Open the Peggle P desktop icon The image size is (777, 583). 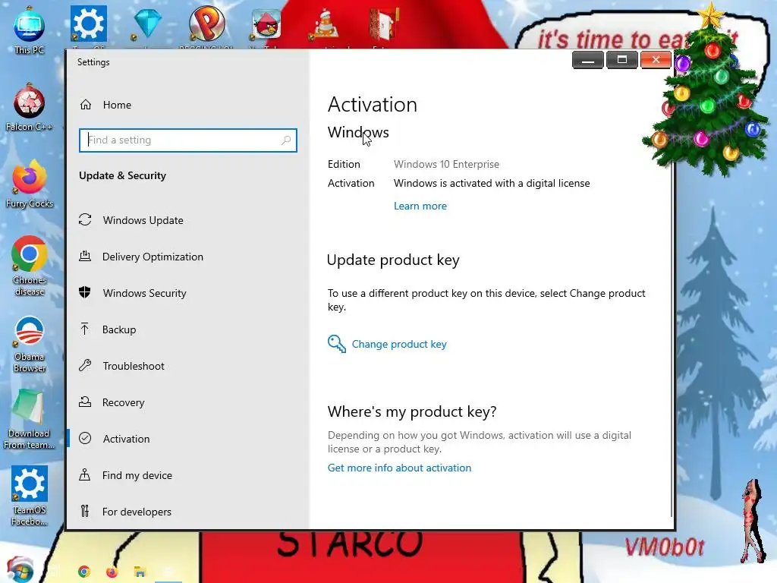point(206,24)
